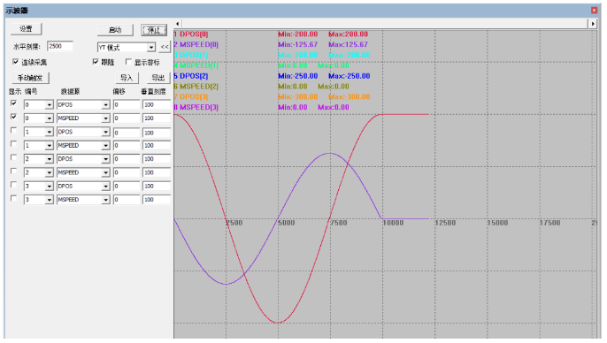Viewport: 607px width, 343px height.
Task: Expand the MSPEED data source dropdown in row two
Action: pyautogui.click(x=105, y=118)
